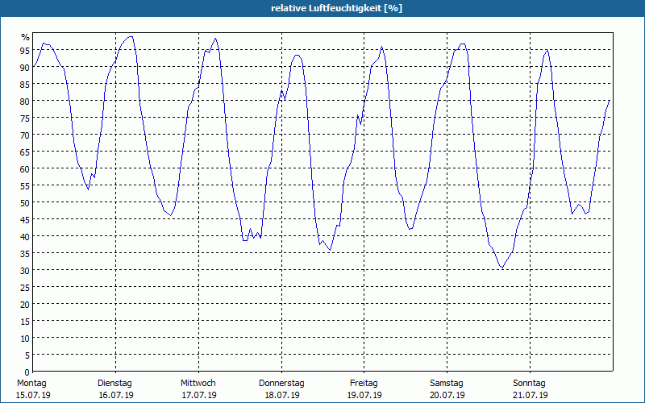Click the 50 value on y-axis
The width and height of the screenshot is (645, 403).
(x=25, y=202)
